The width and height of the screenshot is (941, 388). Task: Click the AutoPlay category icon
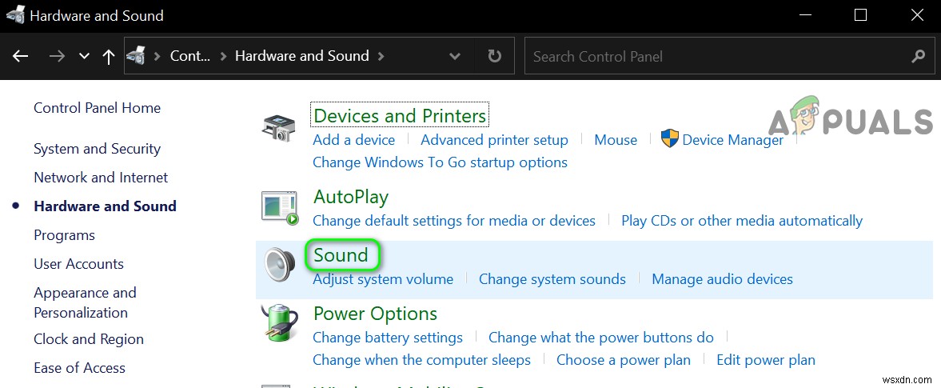coord(280,206)
